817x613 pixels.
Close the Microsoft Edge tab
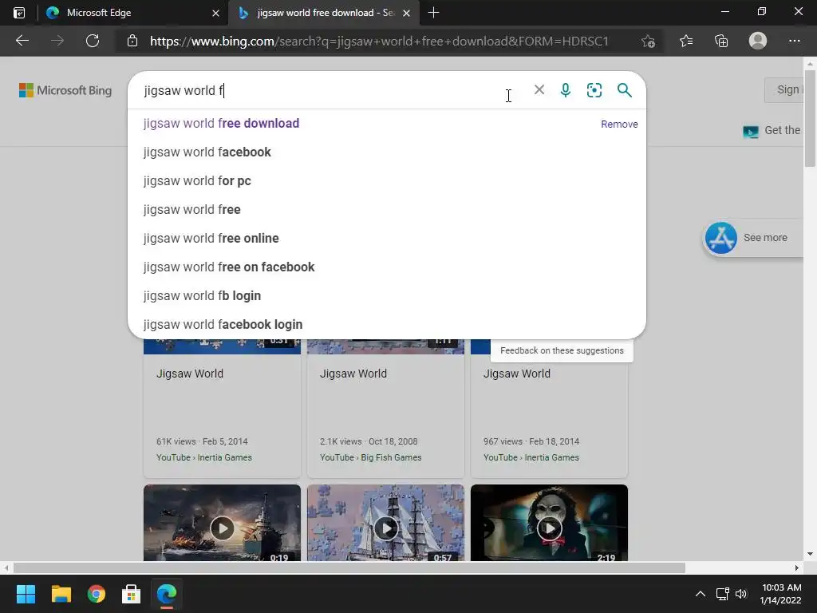215,13
